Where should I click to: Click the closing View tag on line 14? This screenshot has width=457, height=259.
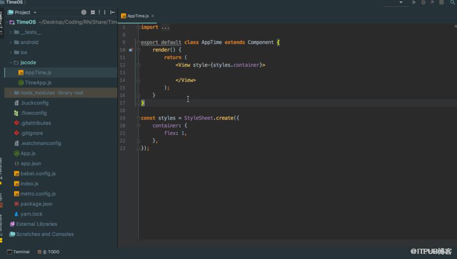[x=186, y=80]
